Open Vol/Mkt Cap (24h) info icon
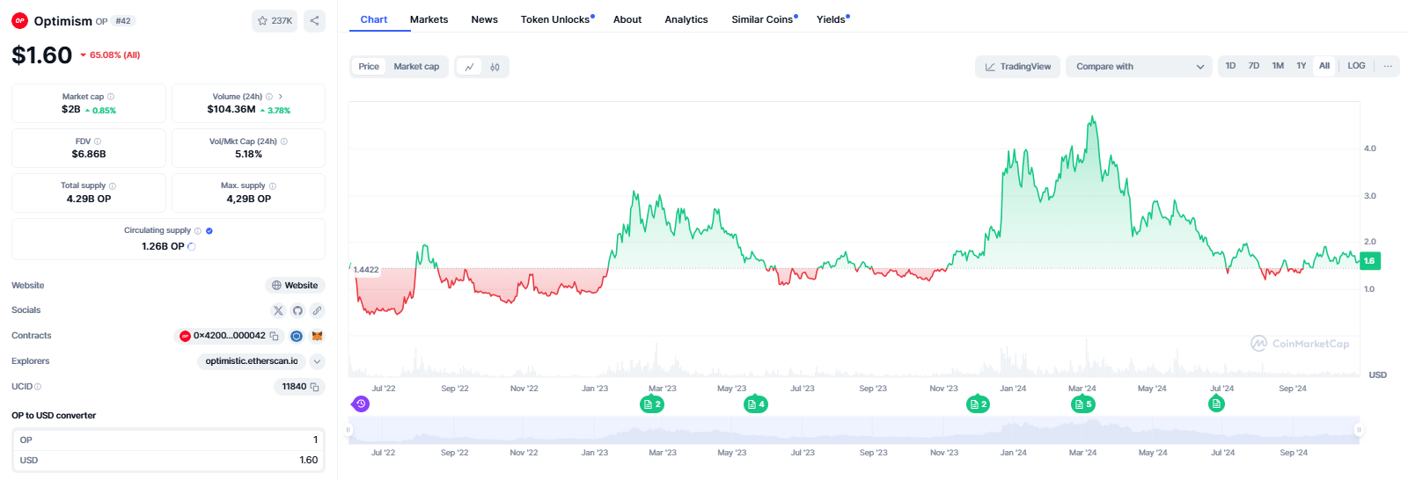 284,142
